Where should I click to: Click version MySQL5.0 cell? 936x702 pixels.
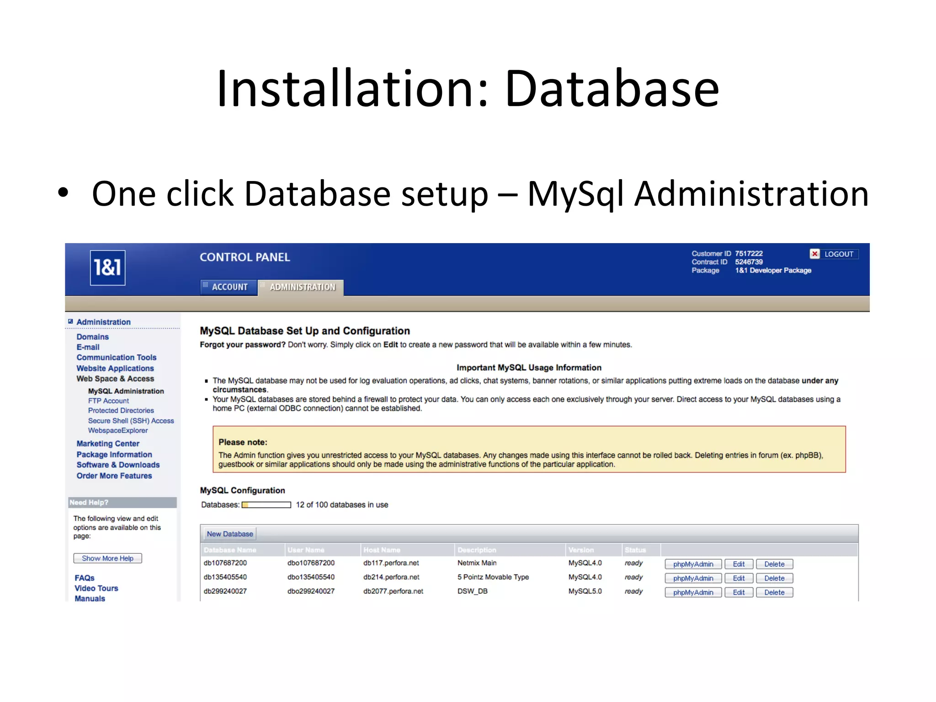pos(585,591)
